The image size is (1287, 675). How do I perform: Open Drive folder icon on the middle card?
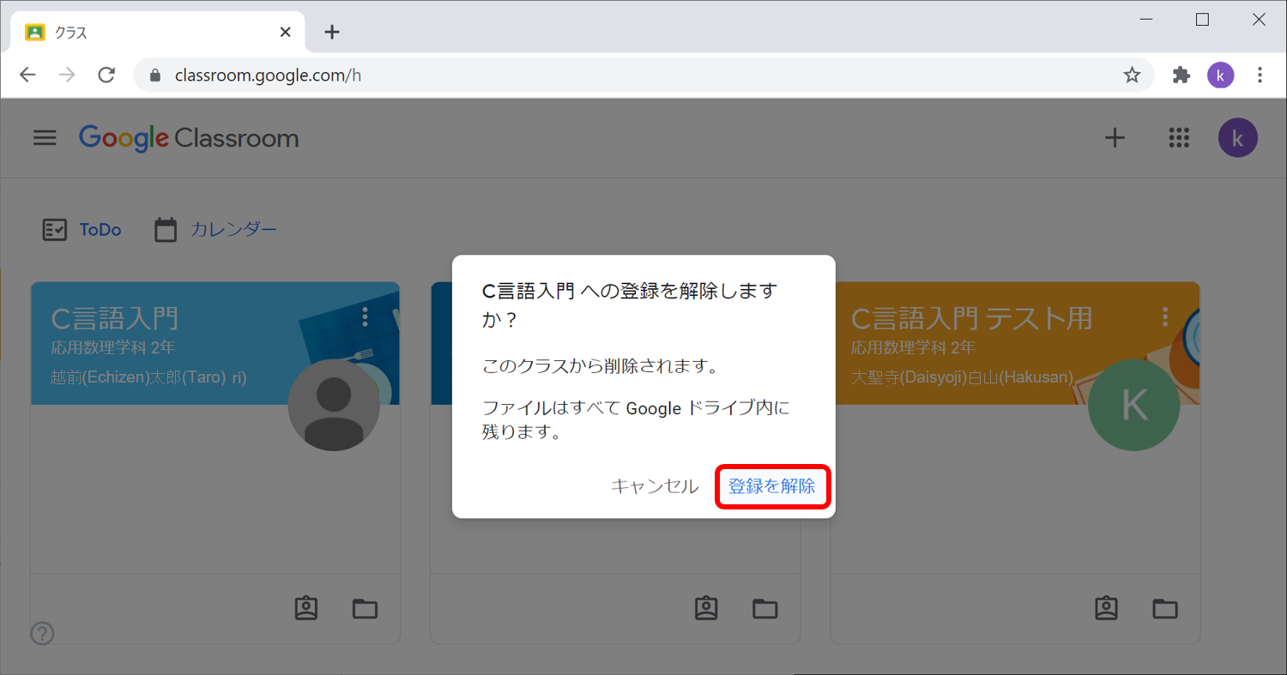coord(765,609)
